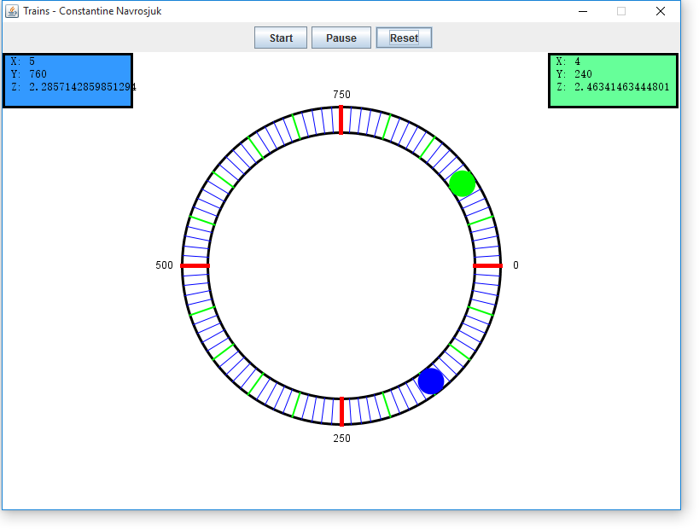This screenshot has width=699, height=529.
Task: Click the blue train circle
Action: pos(431,381)
